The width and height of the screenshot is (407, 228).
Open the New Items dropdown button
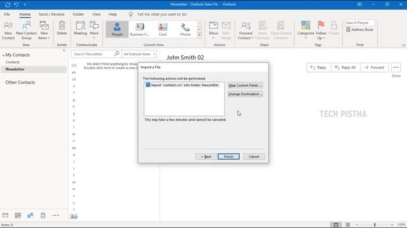coord(44,30)
